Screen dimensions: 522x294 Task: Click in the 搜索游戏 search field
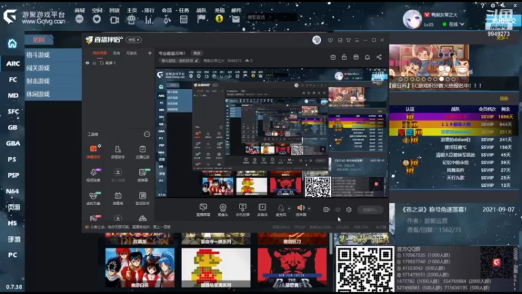tap(271, 18)
